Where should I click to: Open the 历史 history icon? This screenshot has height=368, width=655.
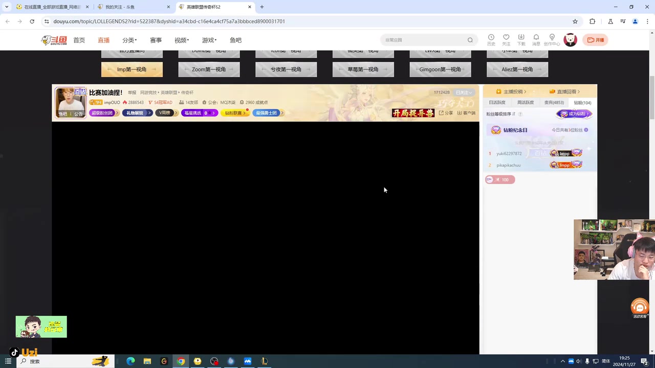click(x=491, y=38)
